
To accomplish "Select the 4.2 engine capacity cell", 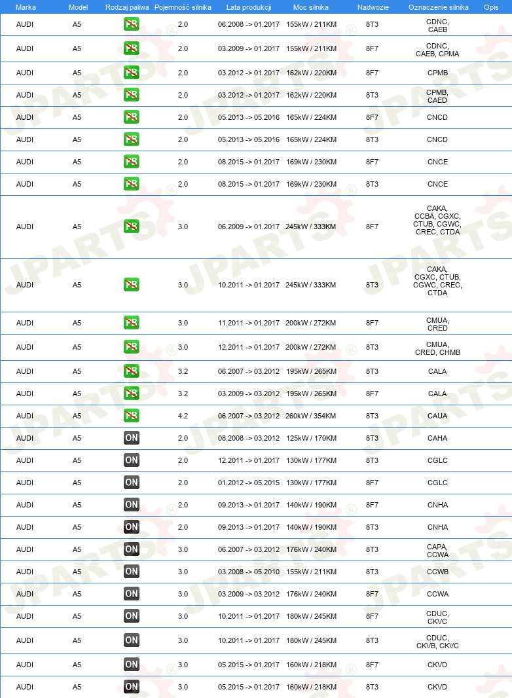I will tap(183, 416).
